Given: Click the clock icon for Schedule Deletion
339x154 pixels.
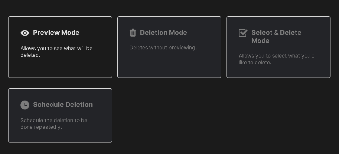Looking at the screenshot, I should [x=25, y=105].
